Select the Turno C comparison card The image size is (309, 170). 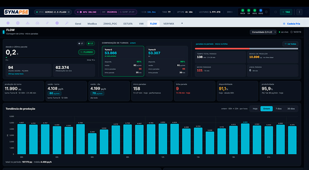[x=123, y=61]
